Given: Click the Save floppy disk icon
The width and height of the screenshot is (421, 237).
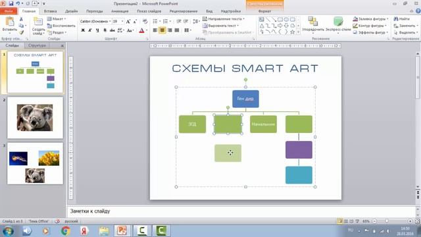Looking at the screenshot, I should point(11,3).
